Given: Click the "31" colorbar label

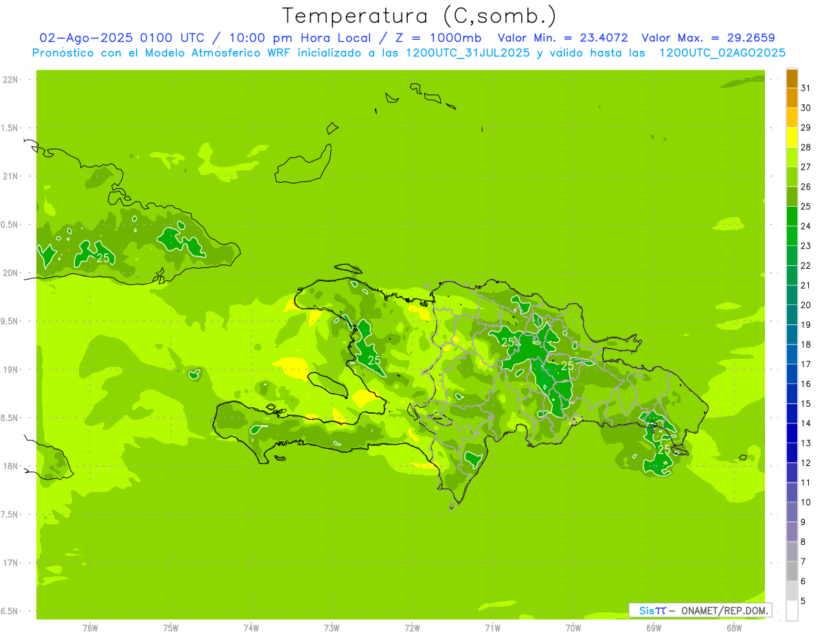Looking at the screenshot, I should click(x=805, y=88).
